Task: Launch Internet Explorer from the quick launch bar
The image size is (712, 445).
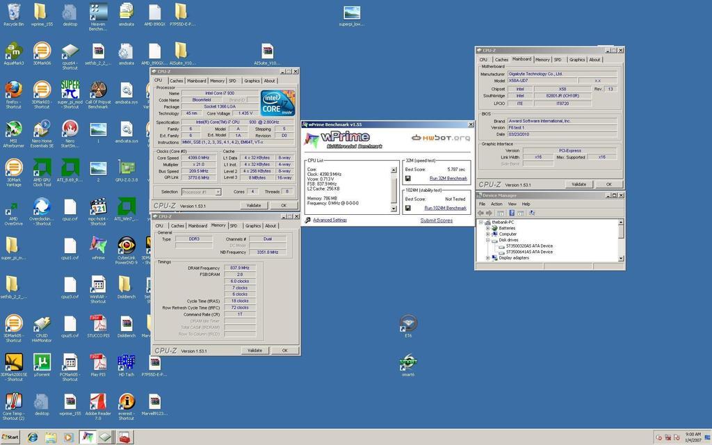Action: pos(33,437)
